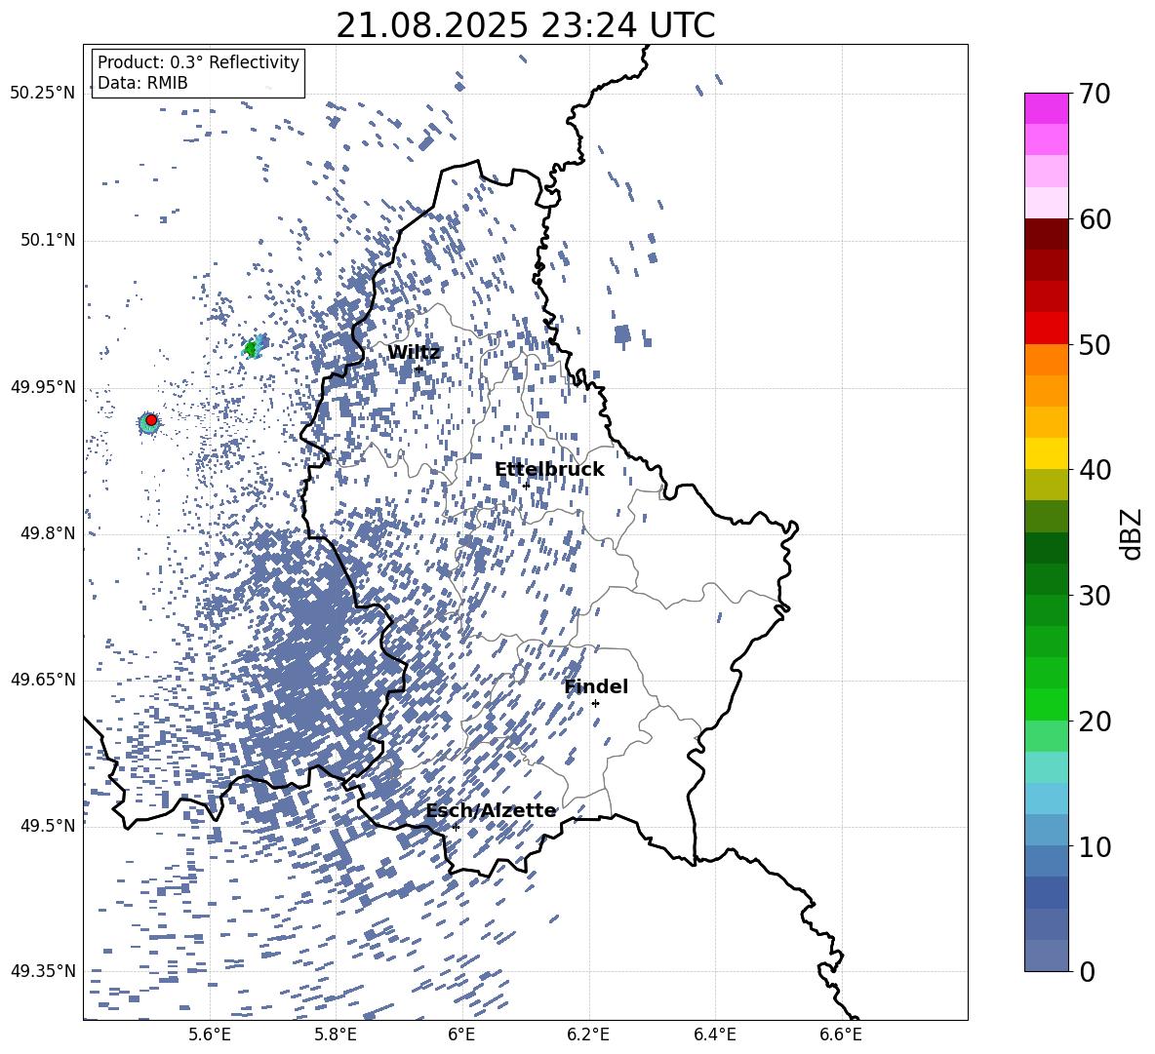Screen dimensions: 1155x1054
Task: Click the 49.5°N latitude tick label
Action: (49, 825)
